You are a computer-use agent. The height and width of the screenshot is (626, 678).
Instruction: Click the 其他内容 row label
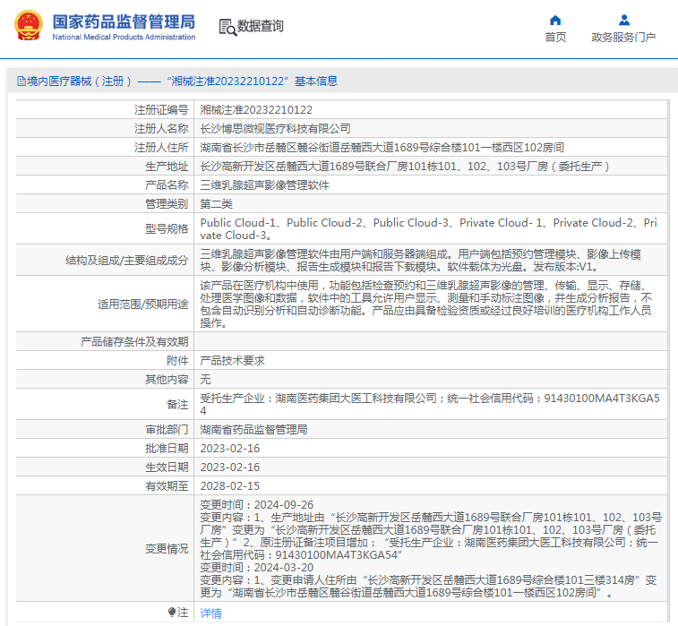[167, 379]
